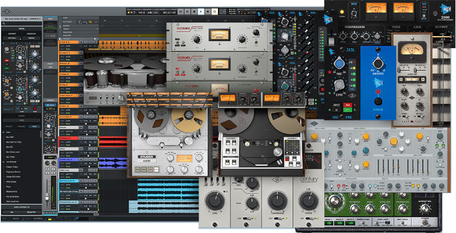Viewport: 456px width, 233px height.
Task: Click the Play button in LUNA transport
Action: [201, 12]
